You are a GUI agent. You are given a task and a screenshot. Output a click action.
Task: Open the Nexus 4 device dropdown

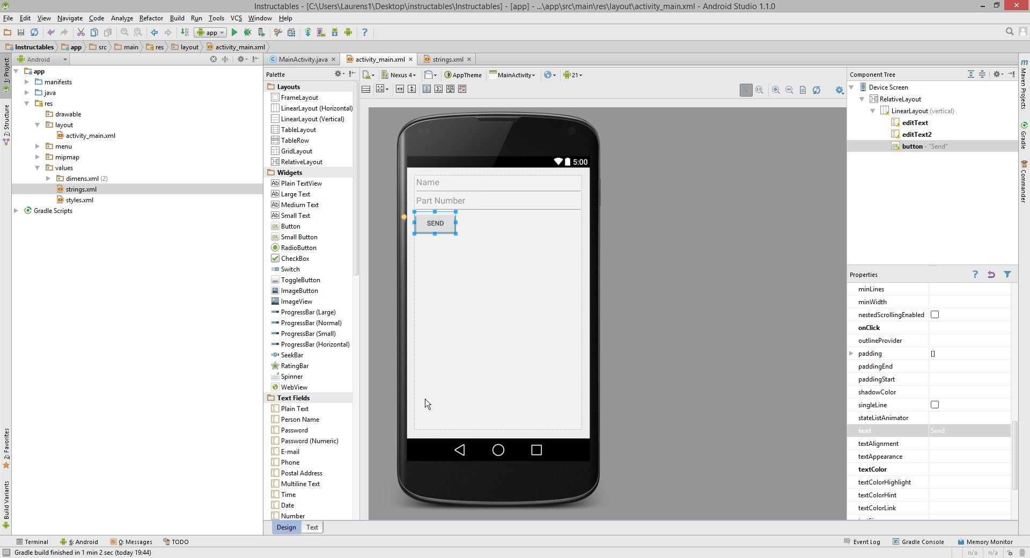399,75
